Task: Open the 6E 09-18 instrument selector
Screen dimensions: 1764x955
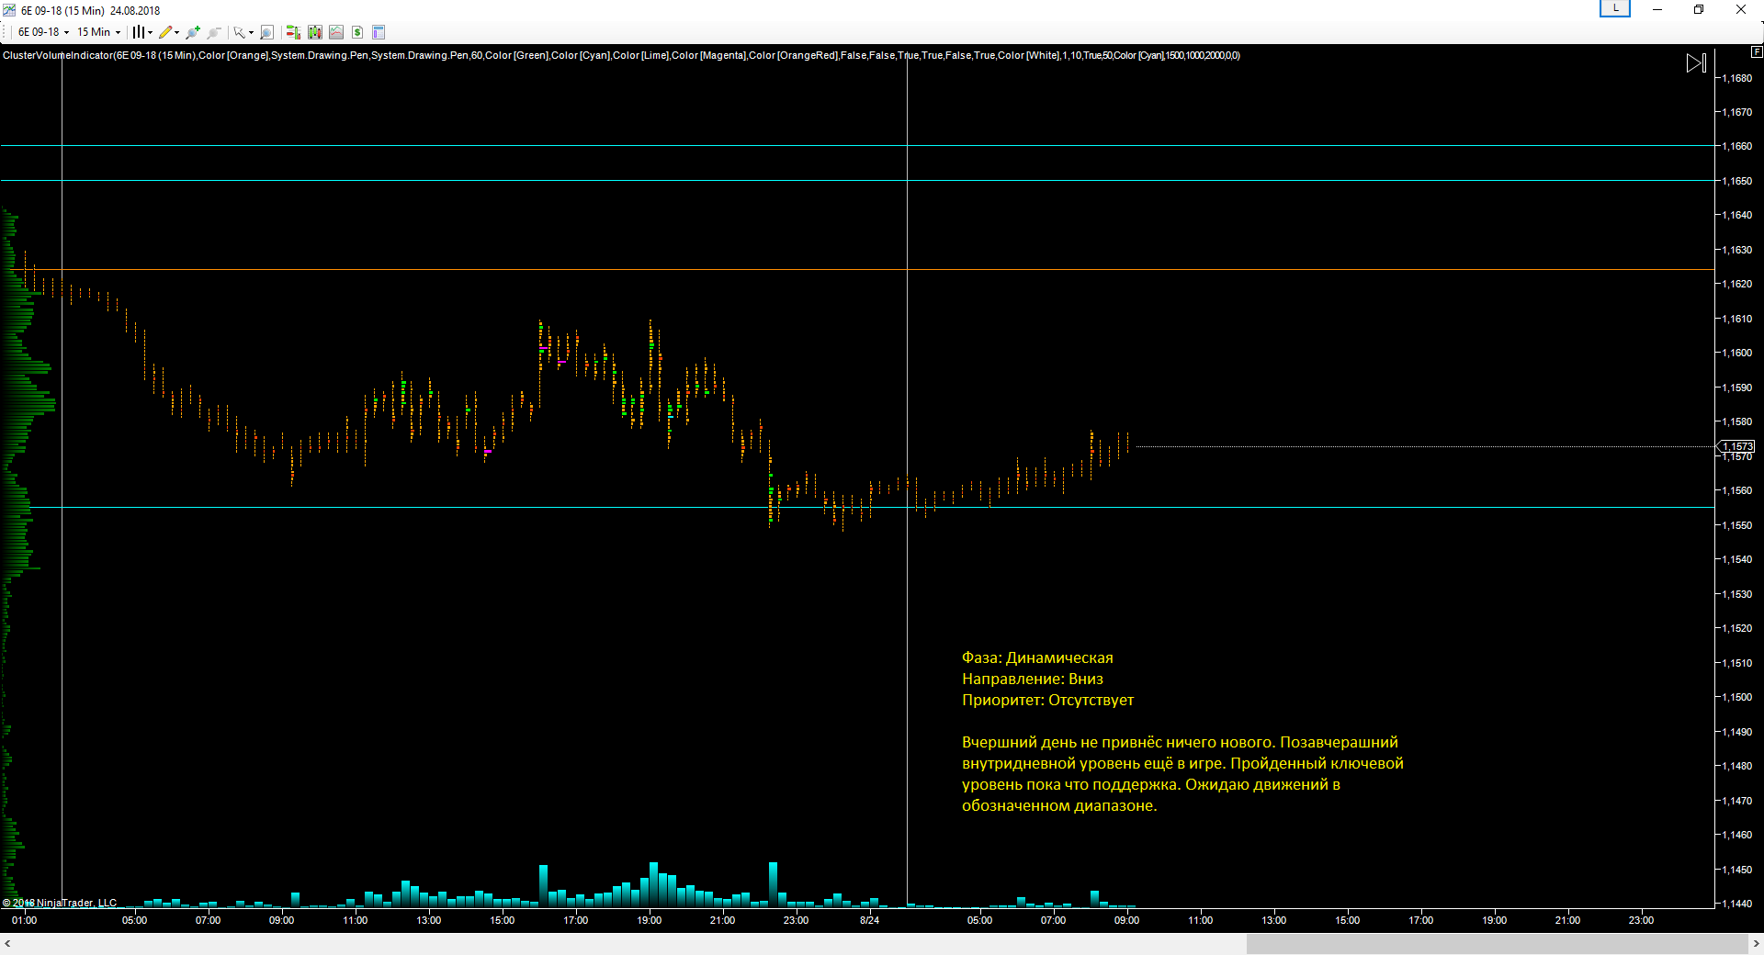Action: click(x=43, y=32)
